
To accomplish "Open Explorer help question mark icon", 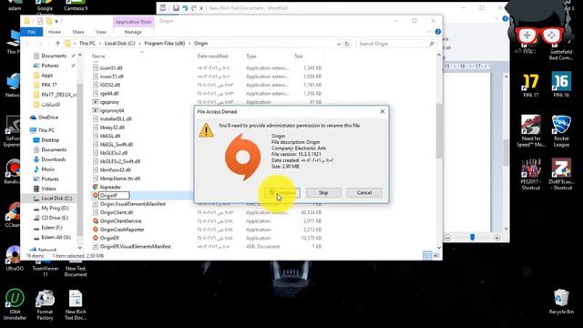I will 437,32.
